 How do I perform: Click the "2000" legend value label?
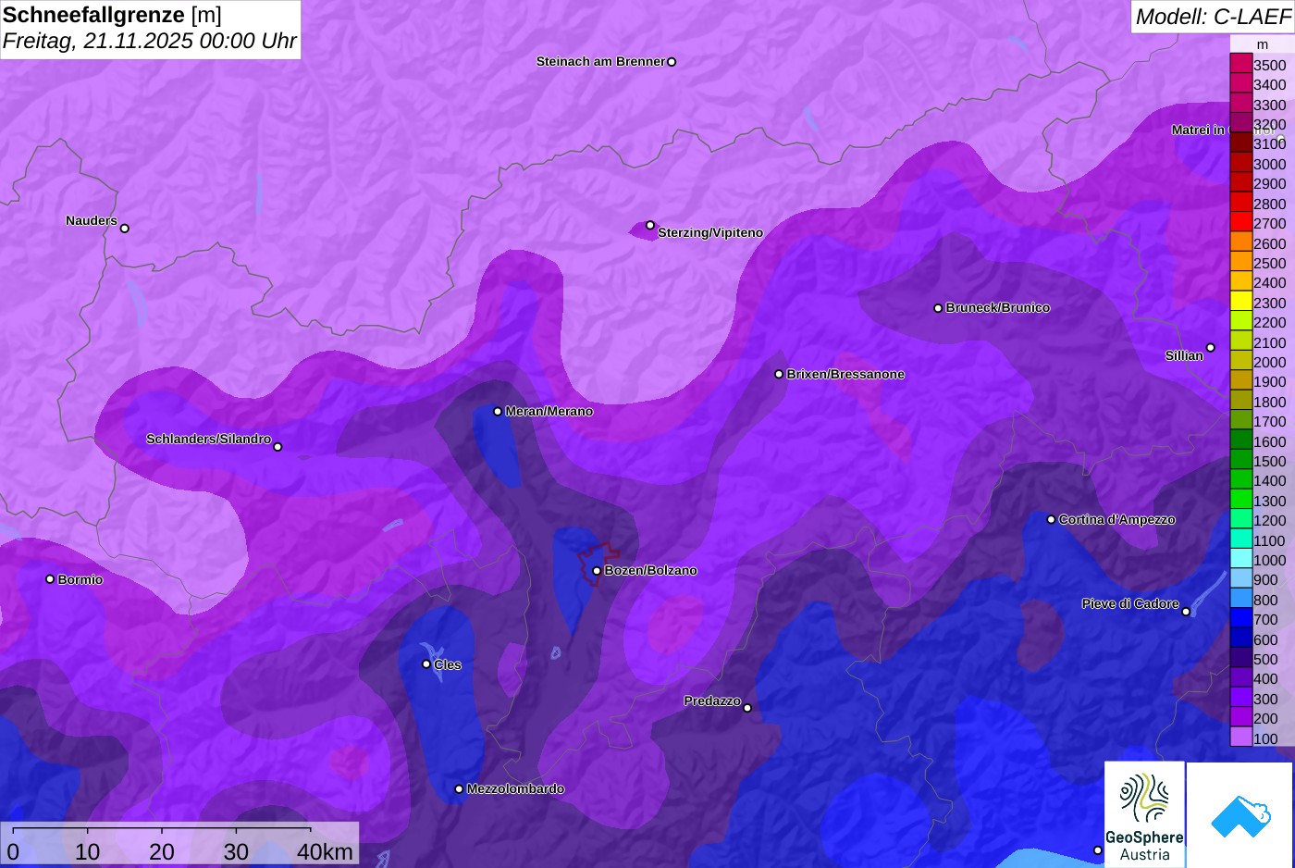tap(1270, 362)
